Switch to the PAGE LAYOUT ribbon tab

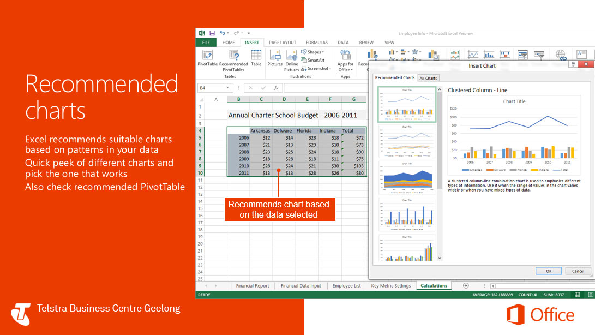pos(283,43)
